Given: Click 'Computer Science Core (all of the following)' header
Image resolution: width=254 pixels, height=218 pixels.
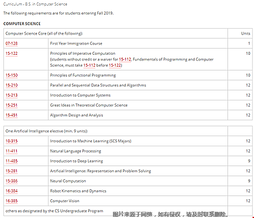Looking at the screenshot, I should [x=44, y=33].
